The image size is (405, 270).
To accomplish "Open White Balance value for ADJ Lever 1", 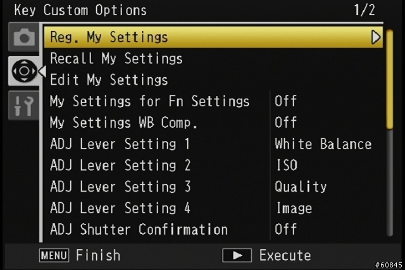I will click(323, 144).
